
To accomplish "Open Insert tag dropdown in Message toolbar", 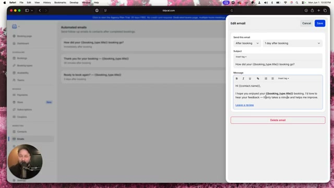I will pyautogui.click(x=283, y=78).
